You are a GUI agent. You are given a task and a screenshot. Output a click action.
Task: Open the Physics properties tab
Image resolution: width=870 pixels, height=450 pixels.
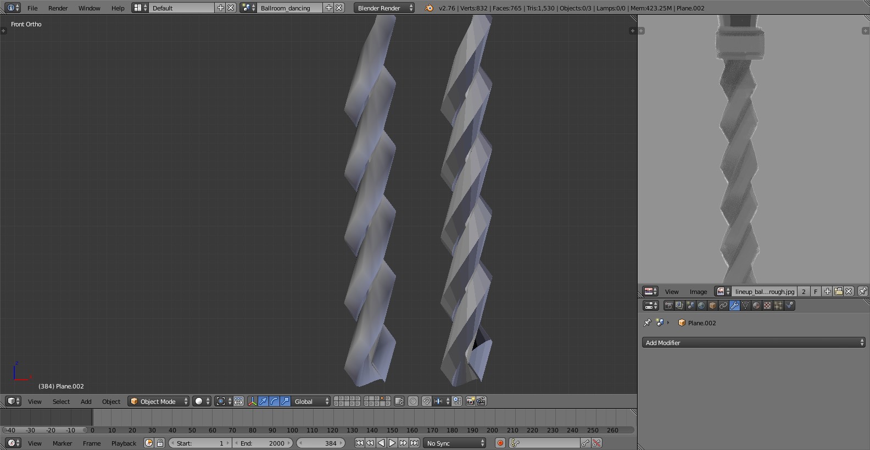click(x=789, y=305)
